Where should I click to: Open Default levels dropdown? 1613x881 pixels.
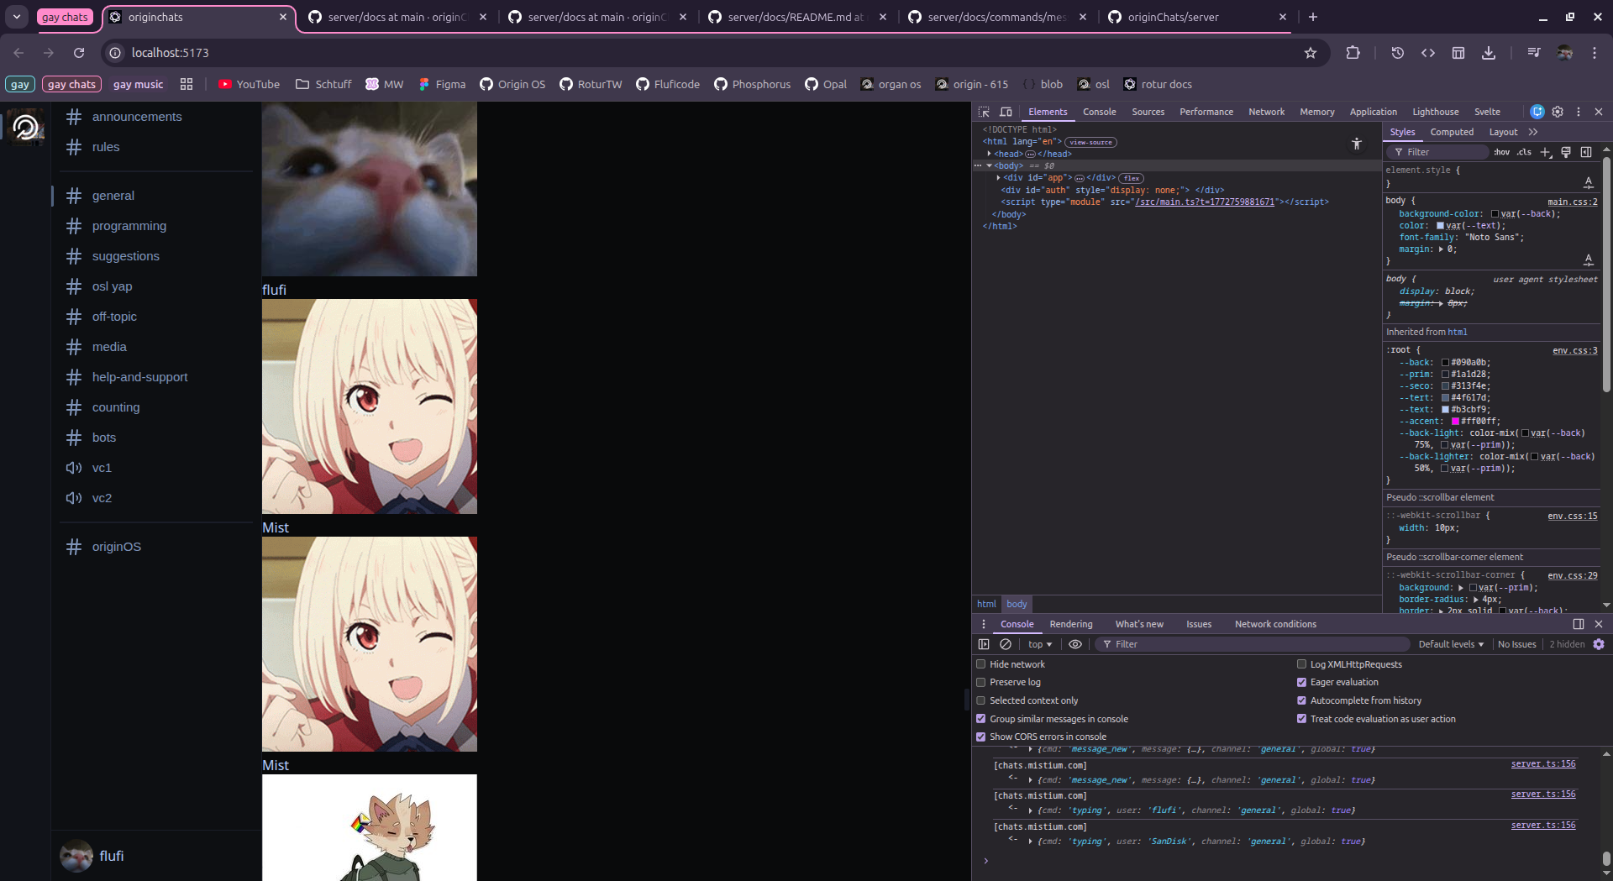pyautogui.click(x=1451, y=644)
